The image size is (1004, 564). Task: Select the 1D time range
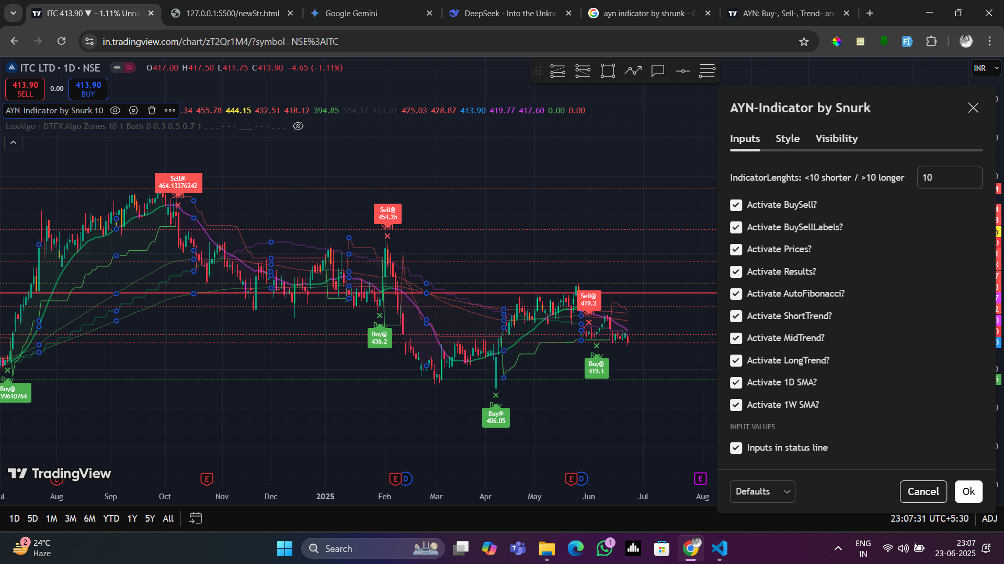(x=15, y=519)
